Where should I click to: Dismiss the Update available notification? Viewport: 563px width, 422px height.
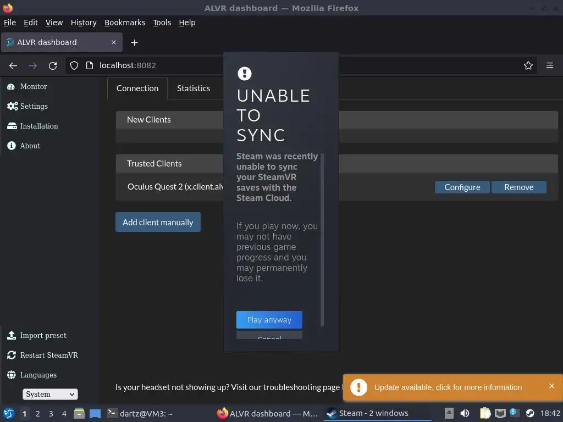[x=552, y=386]
